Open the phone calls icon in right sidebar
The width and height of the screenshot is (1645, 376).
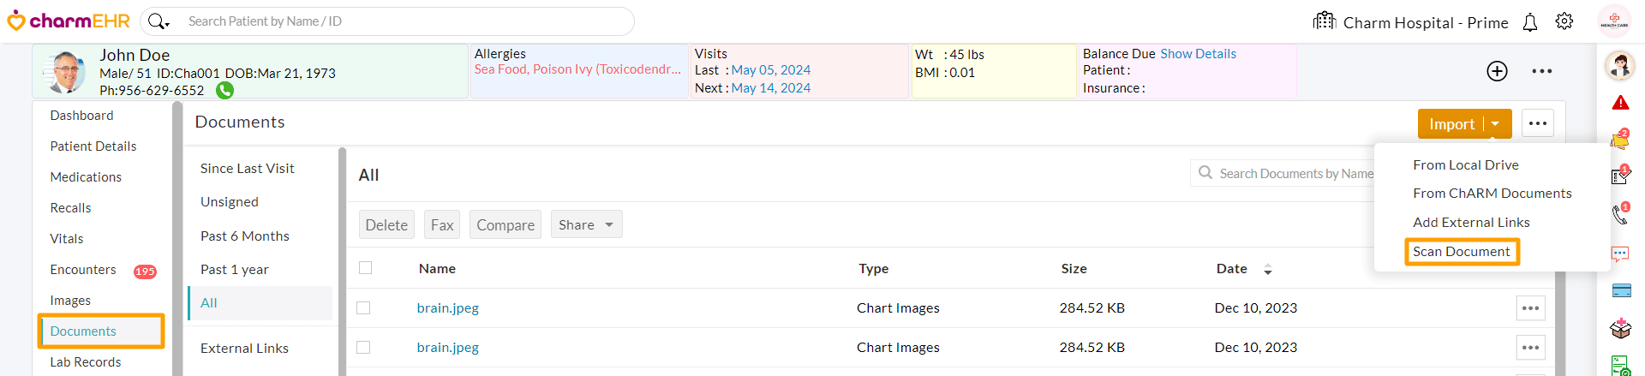(x=1620, y=214)
